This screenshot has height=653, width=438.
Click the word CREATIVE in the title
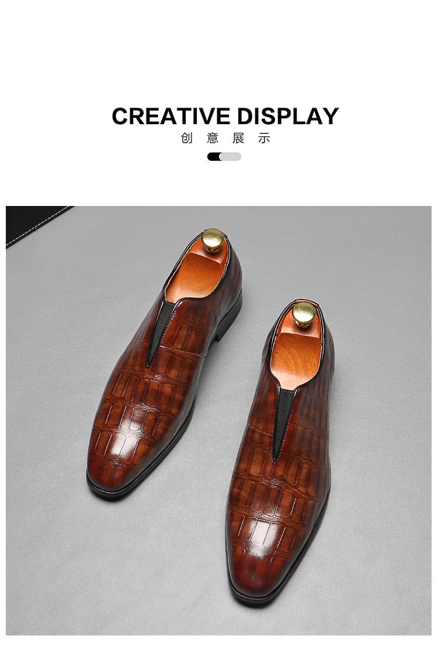[x=171, y=116]
